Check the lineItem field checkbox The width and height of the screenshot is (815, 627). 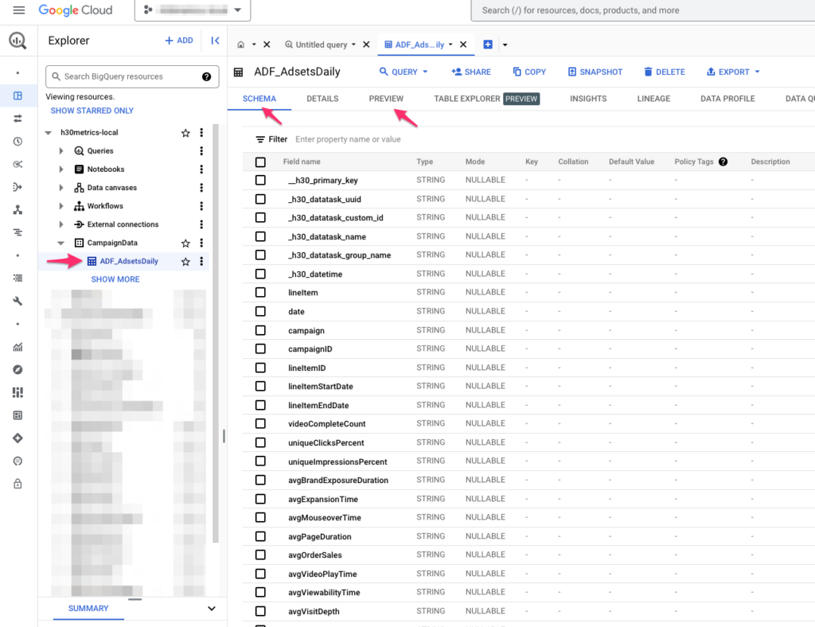click(260, 293)
